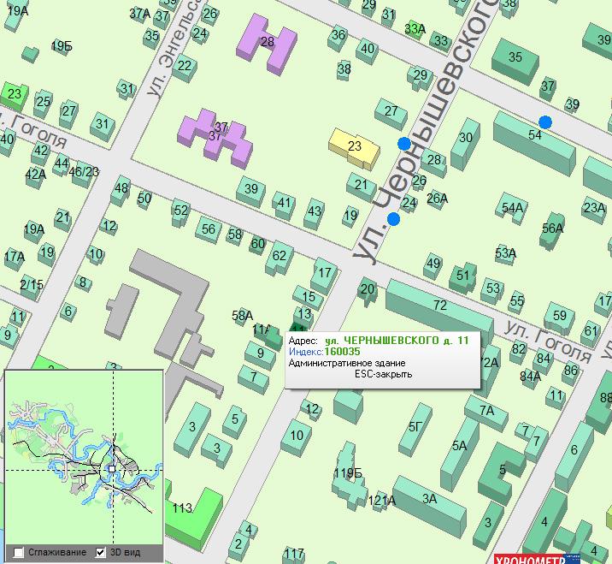Click the bright green building 113
This screenshot has height=564, width=612.
tap(188, 514)
